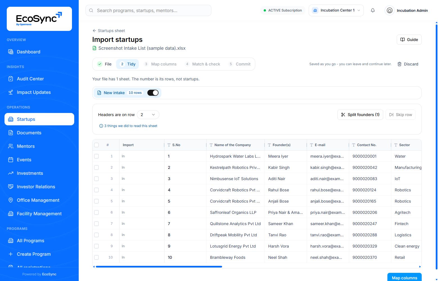Open Investor Relations

[x=39, y=187]
